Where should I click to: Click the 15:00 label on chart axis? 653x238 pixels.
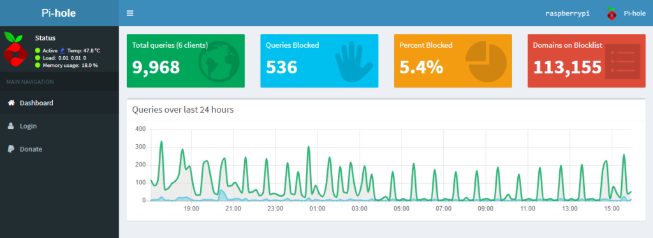(612, 209)
